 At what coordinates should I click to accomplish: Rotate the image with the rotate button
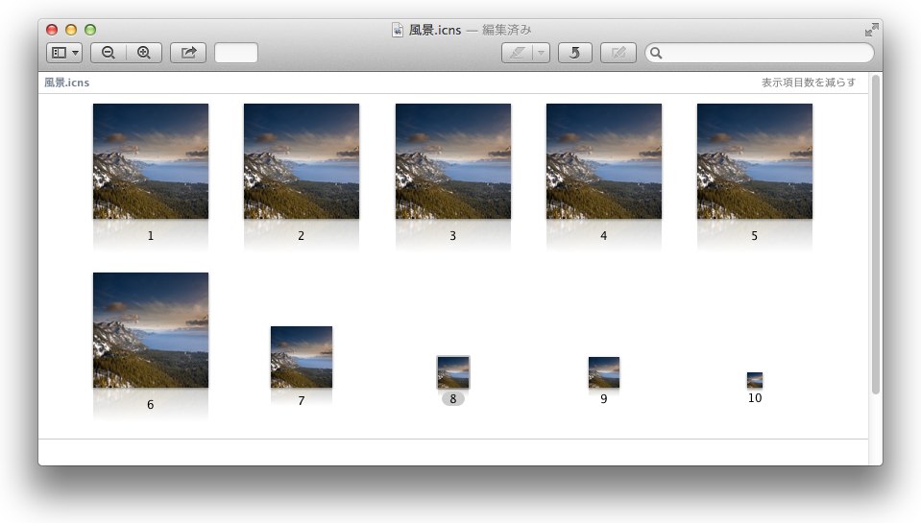tap(575, 53)
